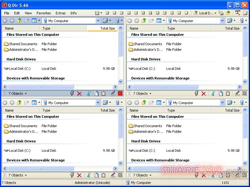Click the clipboard paste icon in top-right pane
Image resolution: width=250 pixels, height=187 pixels.
pos(228,93)
